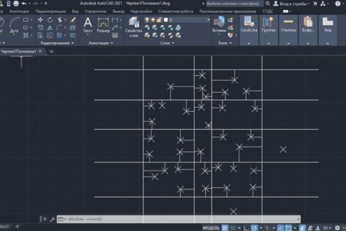Toggle layer on/off lightbulb icon
This screenshot has width=346, height=231.
[x=147, y=20]
